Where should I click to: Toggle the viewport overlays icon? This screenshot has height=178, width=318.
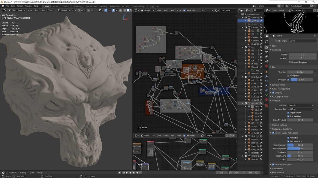click(x=113, y=10)
